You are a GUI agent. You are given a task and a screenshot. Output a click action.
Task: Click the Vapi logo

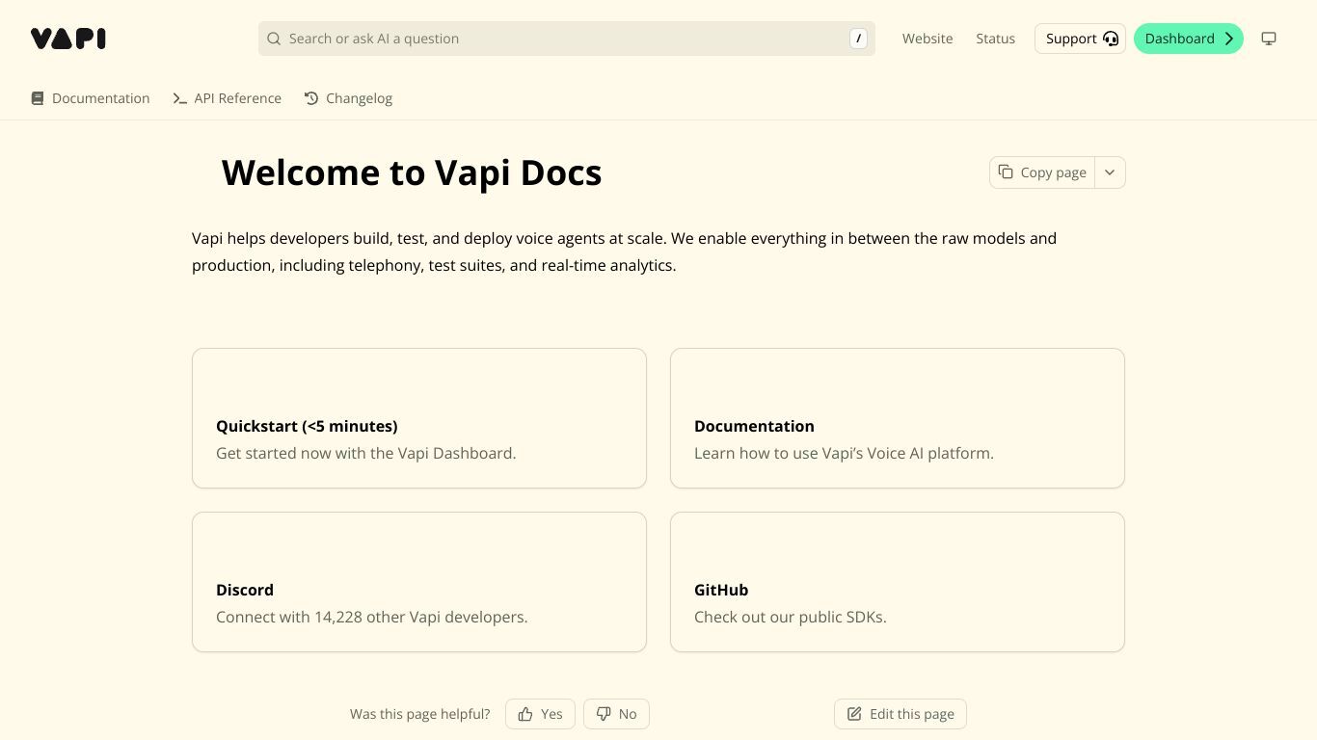click(67, 39)
